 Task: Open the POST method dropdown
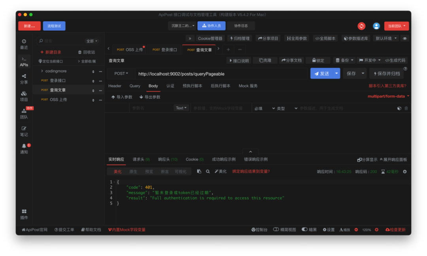(121, 74)
